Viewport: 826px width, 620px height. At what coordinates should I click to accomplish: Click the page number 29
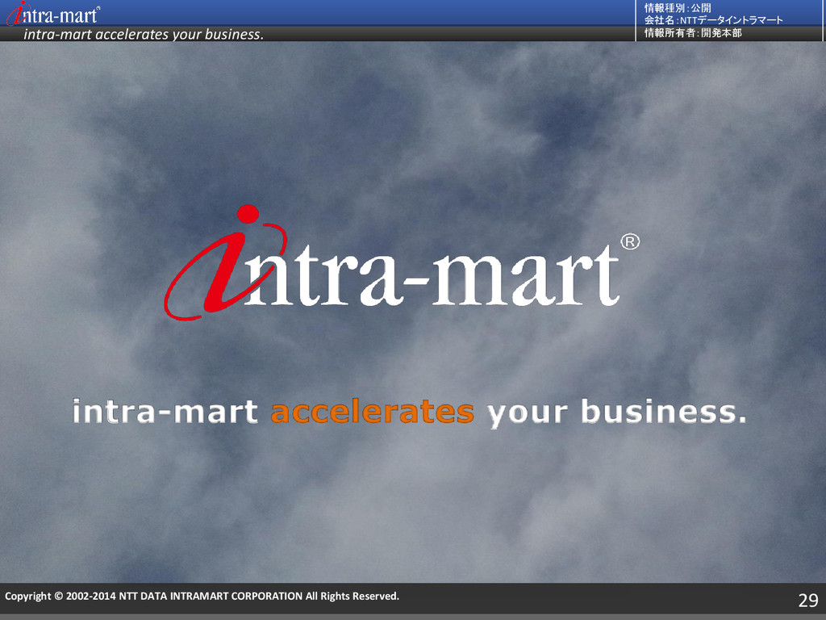click(x=808, y=600)
